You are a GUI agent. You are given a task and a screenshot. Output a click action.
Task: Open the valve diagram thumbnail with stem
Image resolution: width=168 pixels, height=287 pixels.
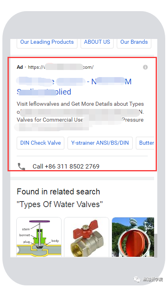click(x=39, y=237)
